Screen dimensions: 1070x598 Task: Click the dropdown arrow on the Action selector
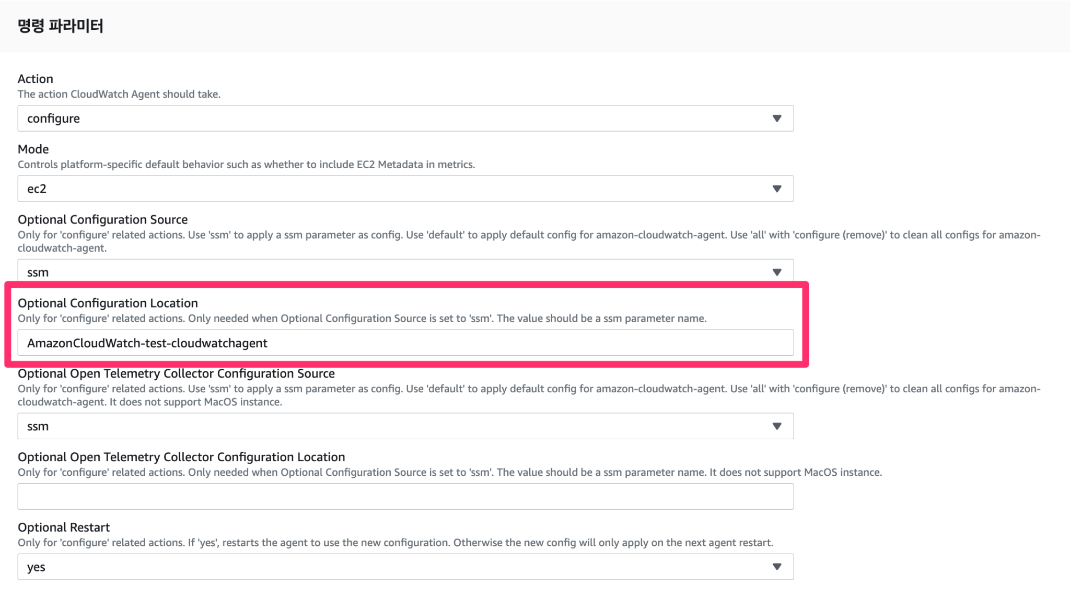tap(778, 118)
